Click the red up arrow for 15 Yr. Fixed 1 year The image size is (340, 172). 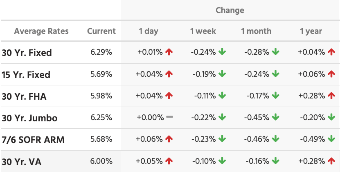(331, 74)
